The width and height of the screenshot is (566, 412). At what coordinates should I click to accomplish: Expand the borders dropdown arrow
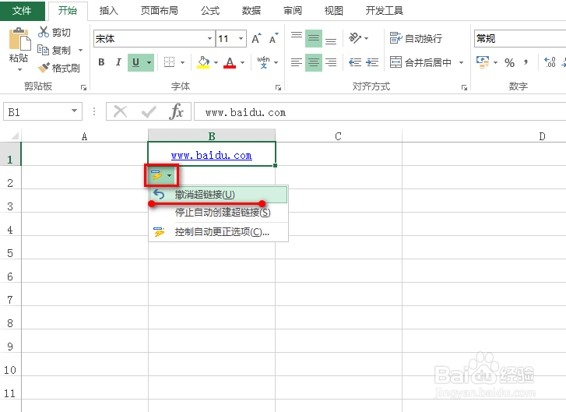pyautogui.click(x=182, y=62)
